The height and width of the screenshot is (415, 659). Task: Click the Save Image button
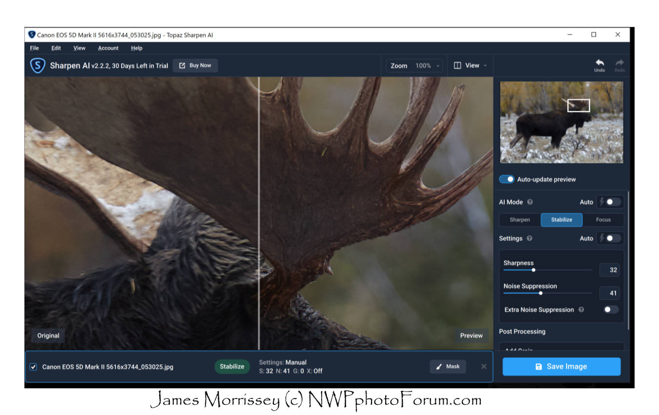coord(561,367)
